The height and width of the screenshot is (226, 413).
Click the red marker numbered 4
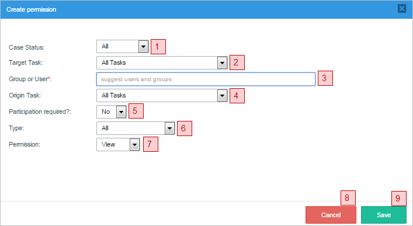(x=237, y=96)
